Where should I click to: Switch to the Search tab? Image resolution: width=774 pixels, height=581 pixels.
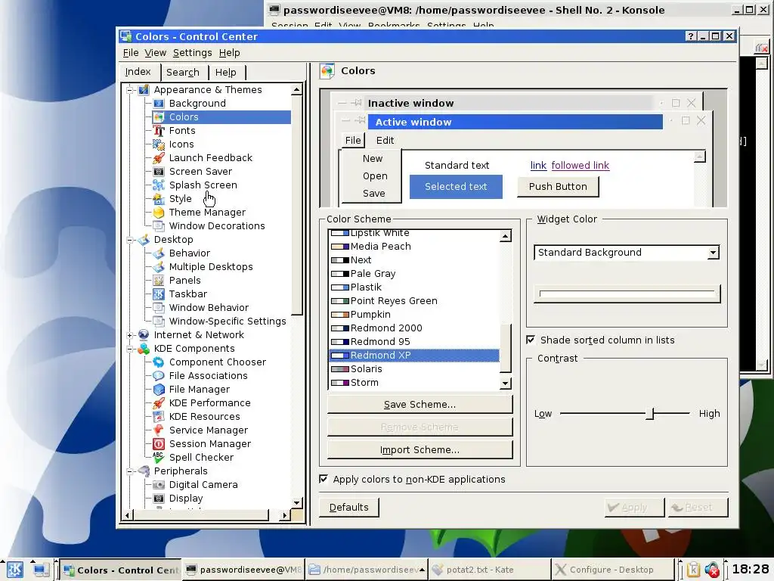coord(183,73)
